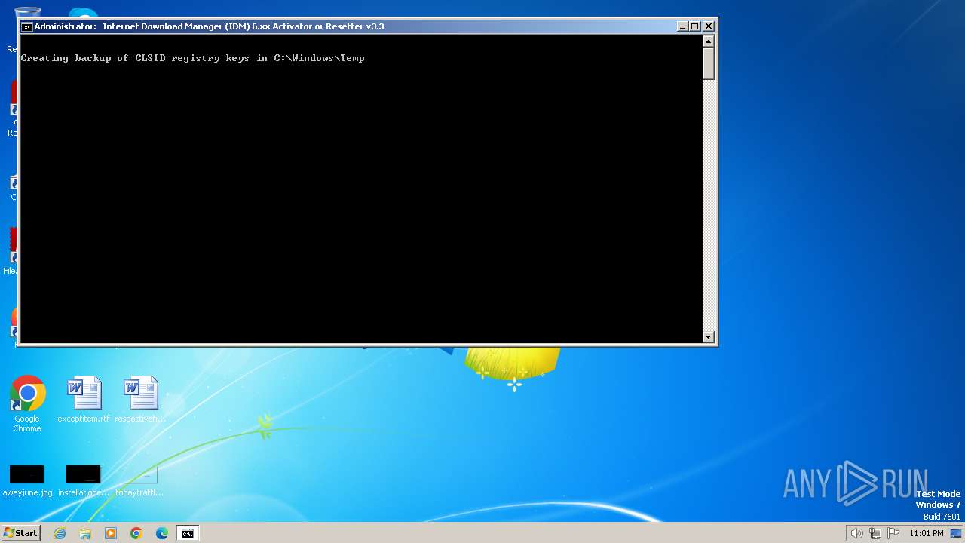Viewport: 965px width, 543px height.
Task: Select the todaytraffi... desktop file
Action: coord(139,481)
